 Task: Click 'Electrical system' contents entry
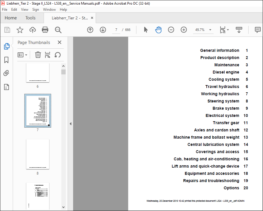pyautogui.click(x=223, y=115)
